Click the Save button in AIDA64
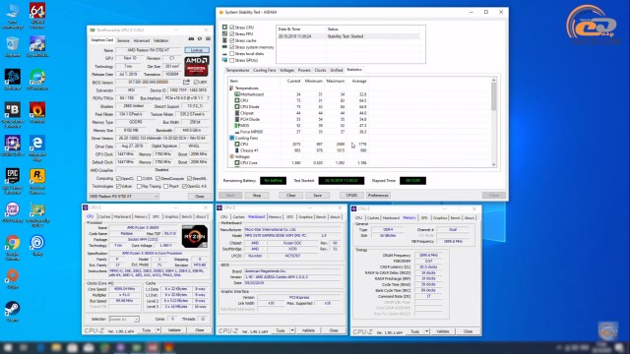 317,196
